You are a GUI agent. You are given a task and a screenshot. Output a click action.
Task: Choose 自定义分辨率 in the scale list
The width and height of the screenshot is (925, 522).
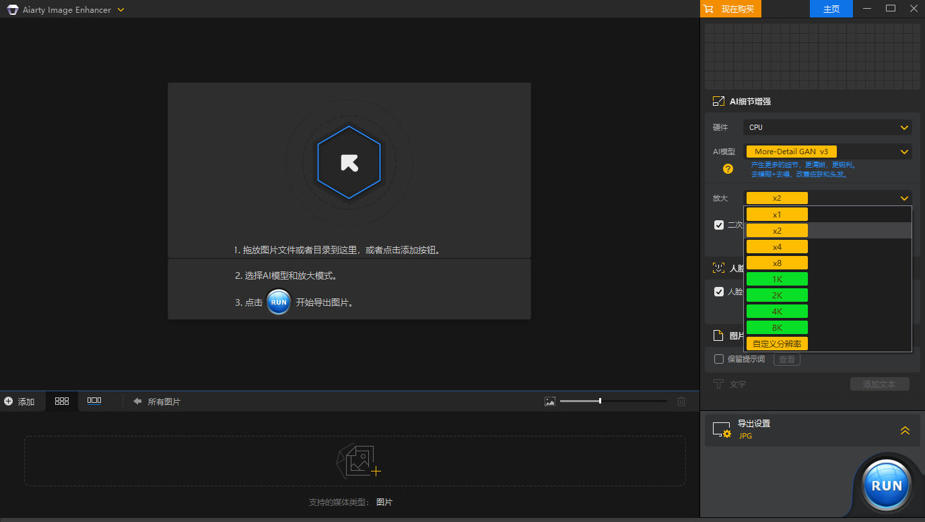click(777, 343)
